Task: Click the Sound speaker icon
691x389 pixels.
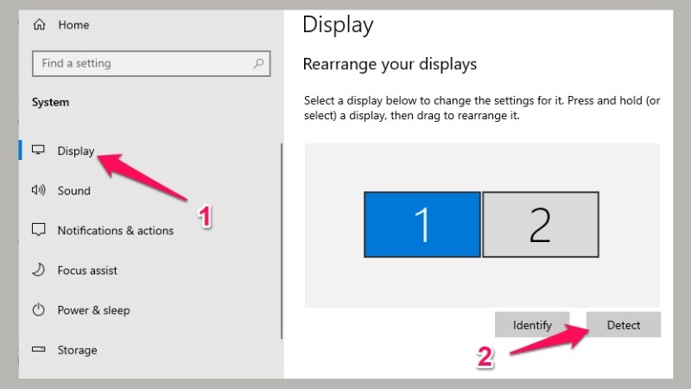Action: point(38,190)
